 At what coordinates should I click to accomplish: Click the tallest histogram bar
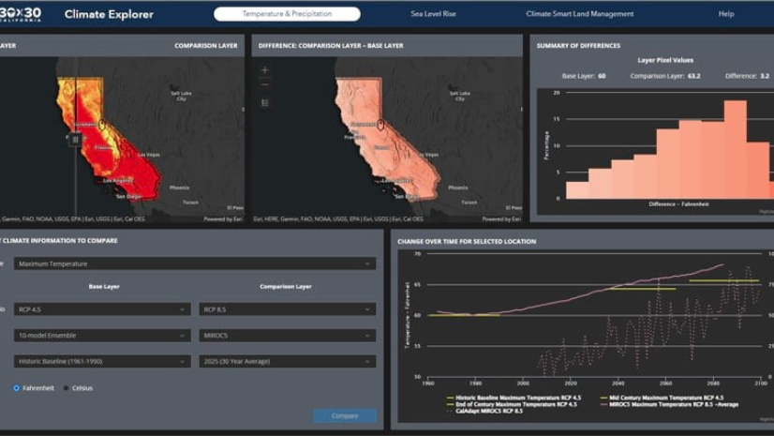[x=735, y=150]
